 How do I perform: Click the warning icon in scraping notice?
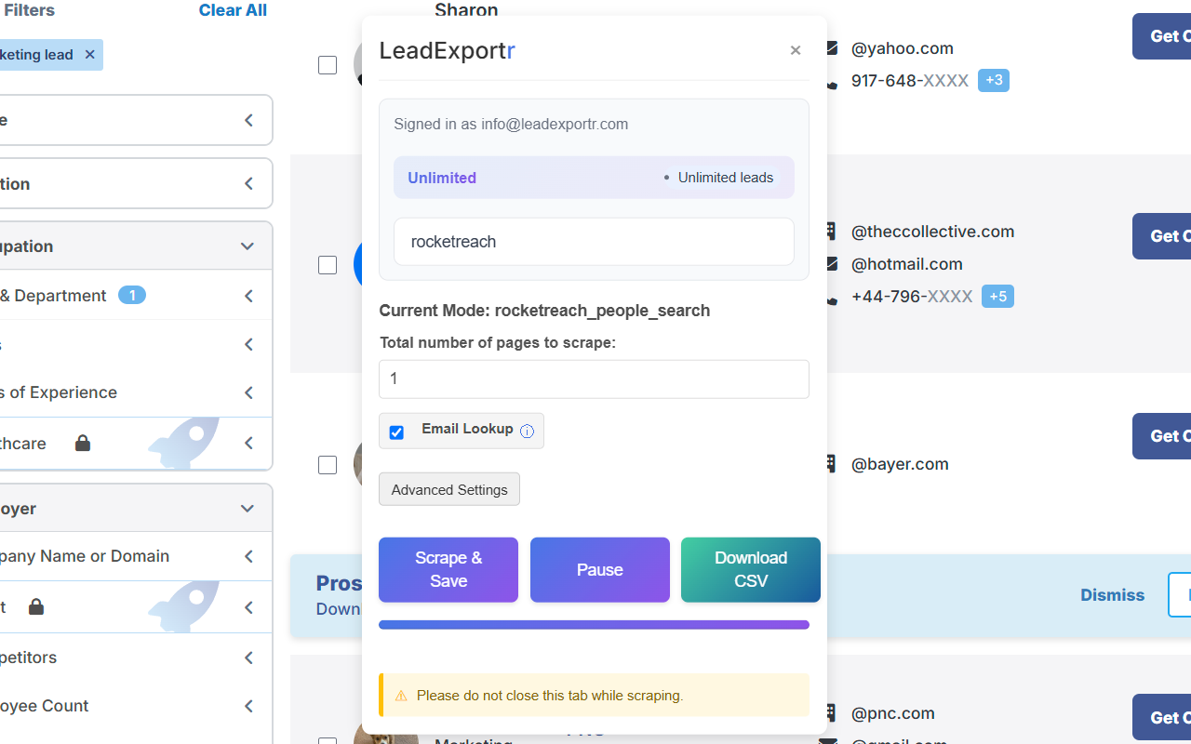click(401, 696)
